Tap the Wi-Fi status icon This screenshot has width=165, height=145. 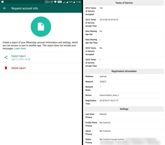(x=55, y=2)
